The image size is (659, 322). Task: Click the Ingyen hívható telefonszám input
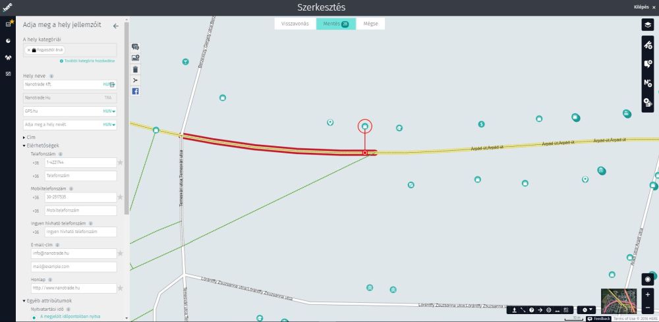80,232
